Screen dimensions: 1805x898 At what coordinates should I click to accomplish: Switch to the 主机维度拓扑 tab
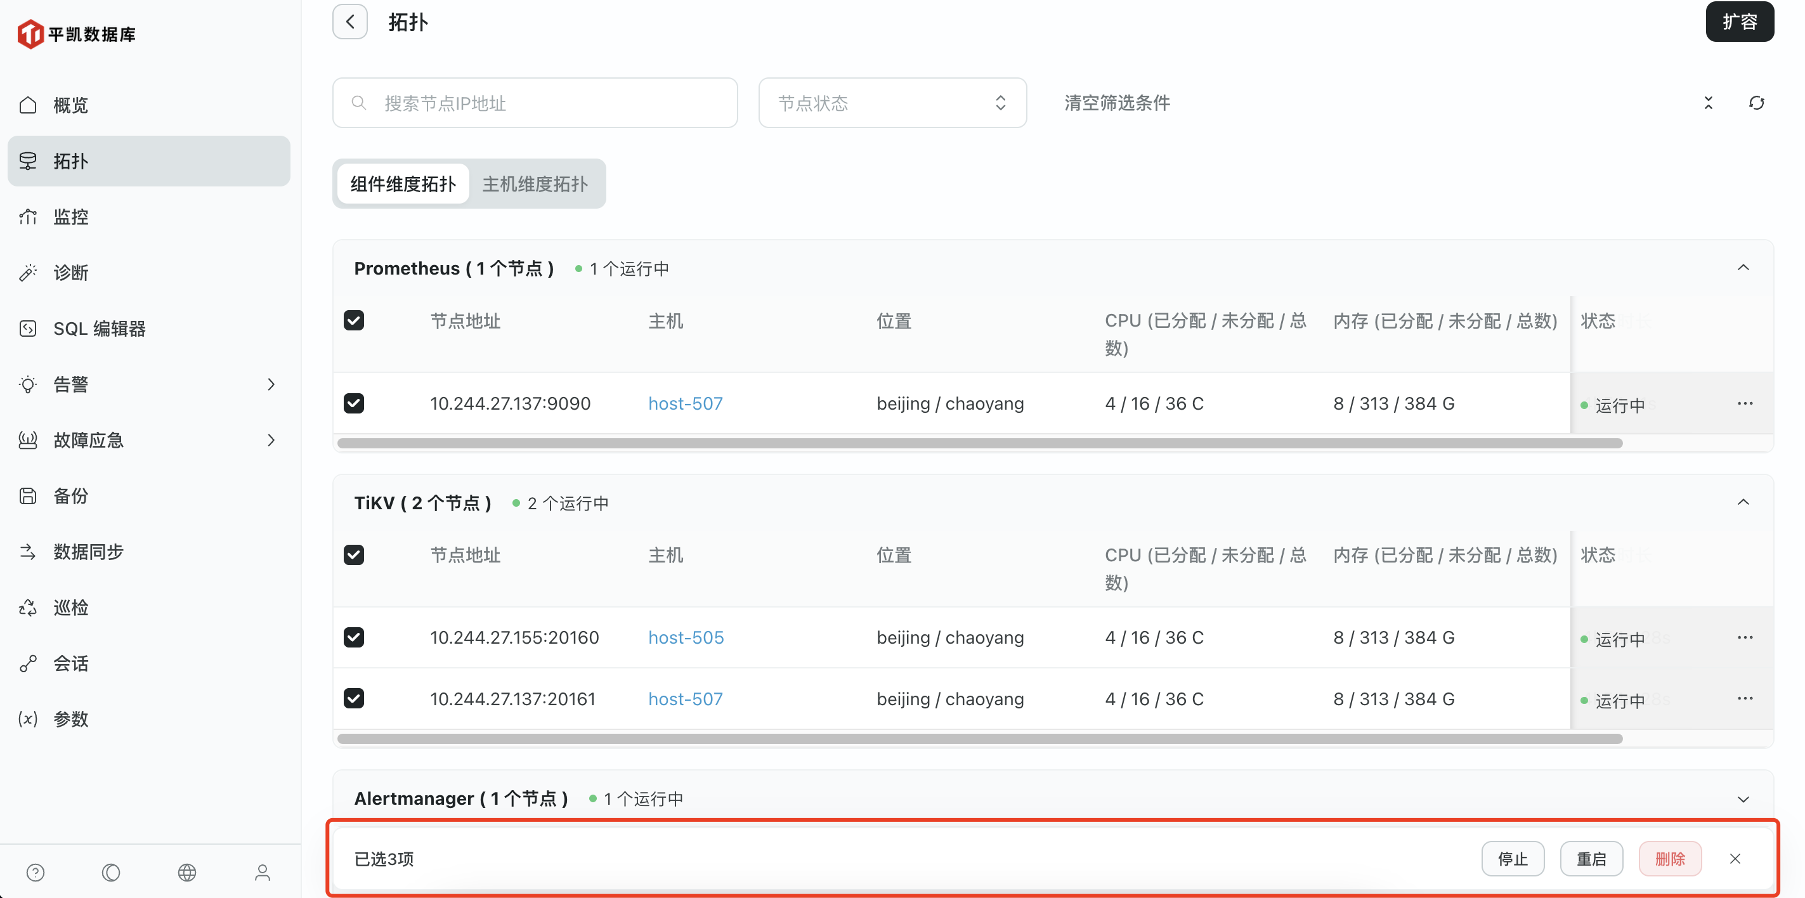click(x=535, y=184)
